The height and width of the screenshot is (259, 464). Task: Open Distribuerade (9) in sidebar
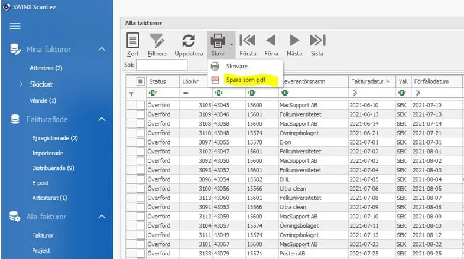point(53,168)
